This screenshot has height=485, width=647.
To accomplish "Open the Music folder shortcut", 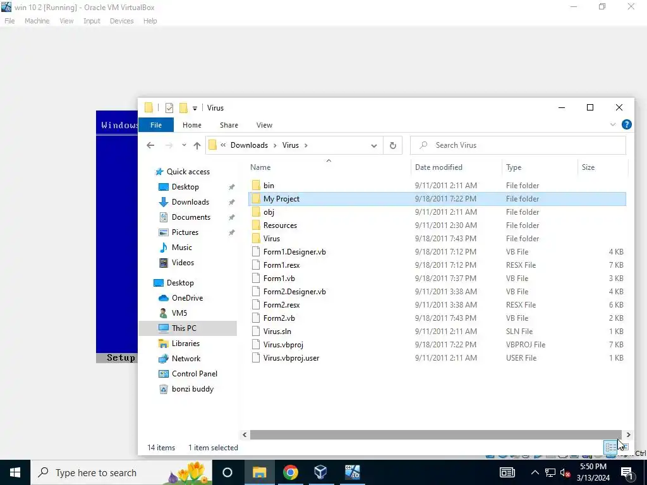I will [181, 248].
